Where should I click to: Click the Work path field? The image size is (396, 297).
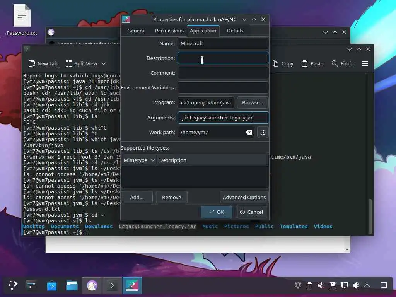coord(216,132)
